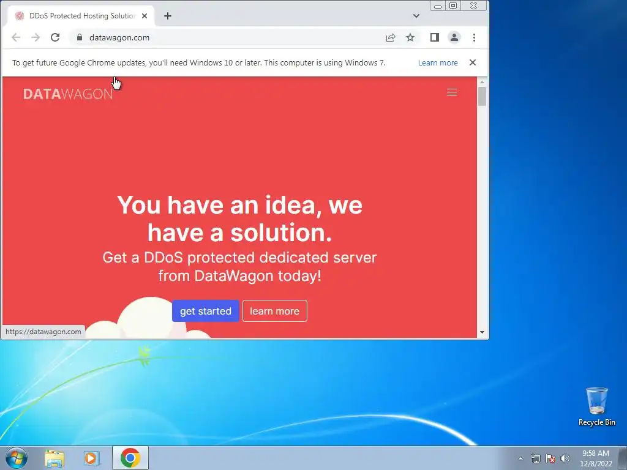Open the Action Center flag icon
627x470 pixels.
pyautogui.click(x=550, y=458)
